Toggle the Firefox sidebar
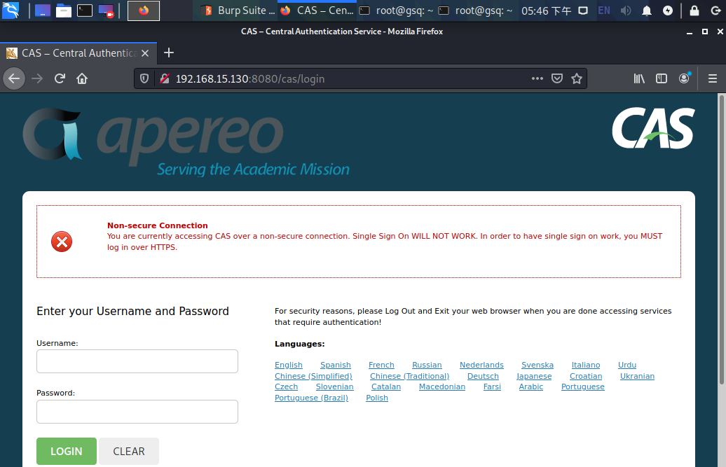 (x=661, y=78)
